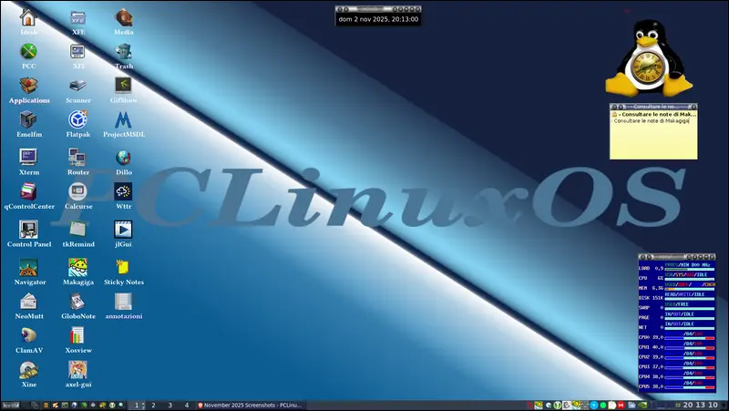Open Makagiga icon
Image resolution: width=729 pixels, height=411 pixels.
pos(77,267)
